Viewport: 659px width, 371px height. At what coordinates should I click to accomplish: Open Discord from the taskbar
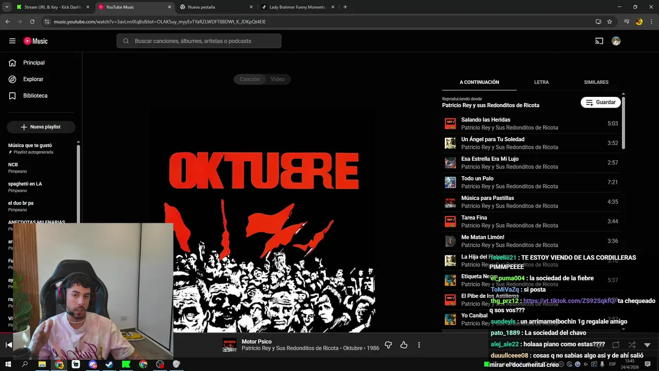coord(93,364)
